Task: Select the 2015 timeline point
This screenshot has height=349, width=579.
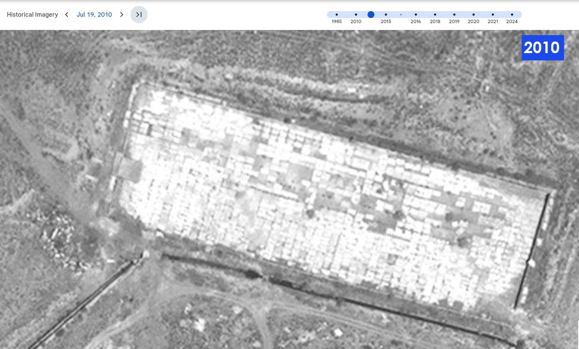Action: 386,15
